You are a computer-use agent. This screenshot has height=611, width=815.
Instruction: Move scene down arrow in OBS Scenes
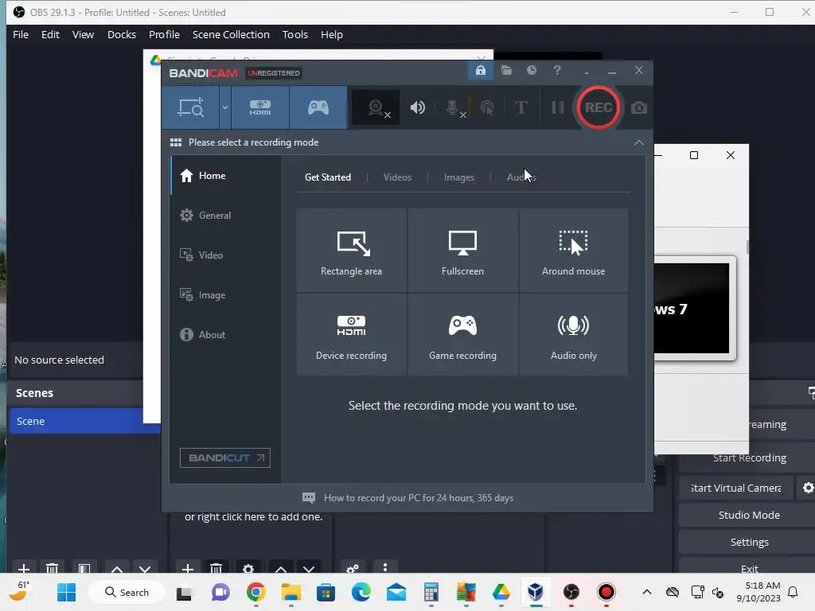pyautogui.click(x=145, y=569)
